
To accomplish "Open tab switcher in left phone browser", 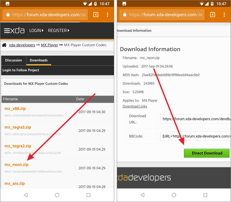I will coord(96,15).
